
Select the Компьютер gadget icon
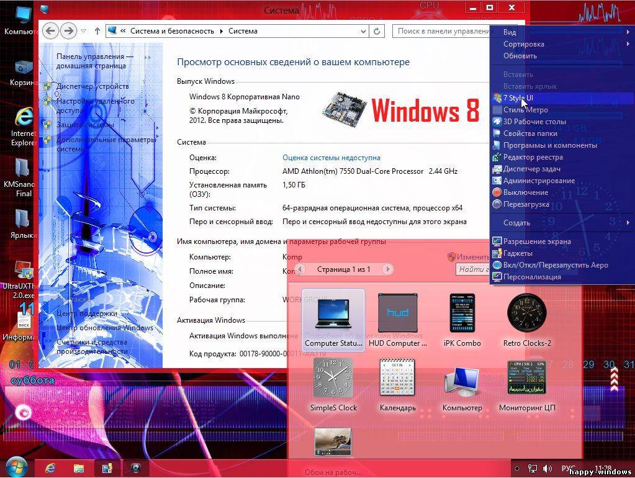coord(462,382)
